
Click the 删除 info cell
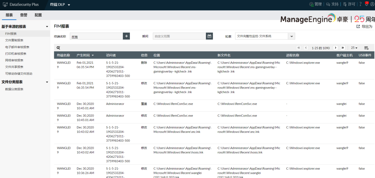(x=144, y=62)
